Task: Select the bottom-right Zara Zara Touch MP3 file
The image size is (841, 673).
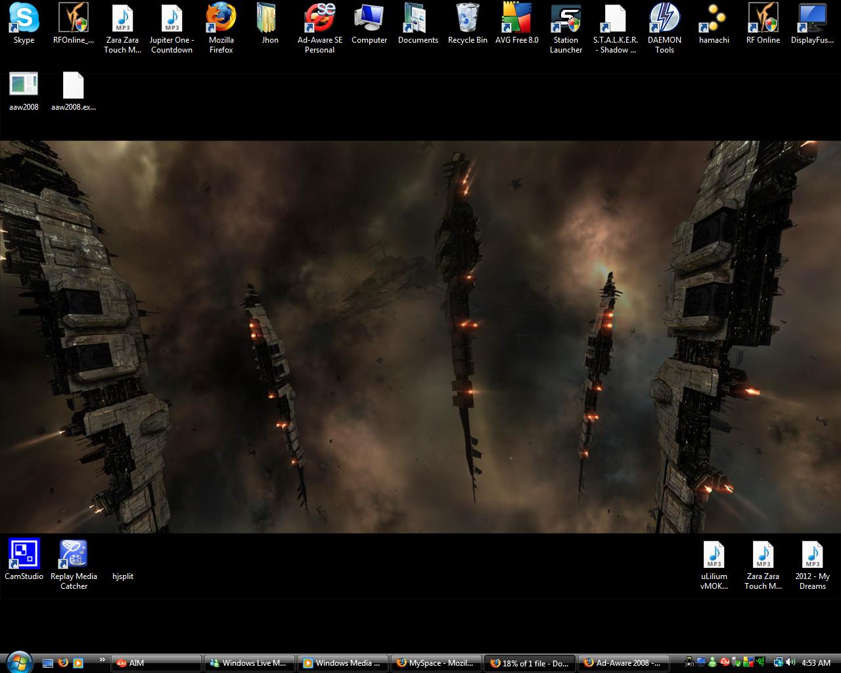Action: tap(763, 565)
